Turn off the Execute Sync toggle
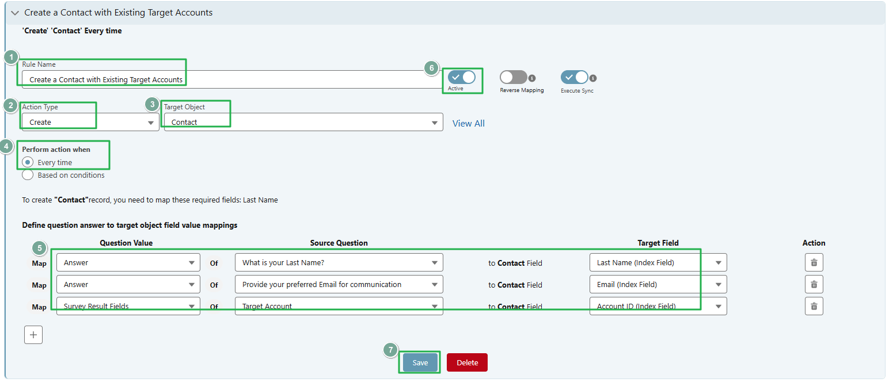 coord(574,77)
